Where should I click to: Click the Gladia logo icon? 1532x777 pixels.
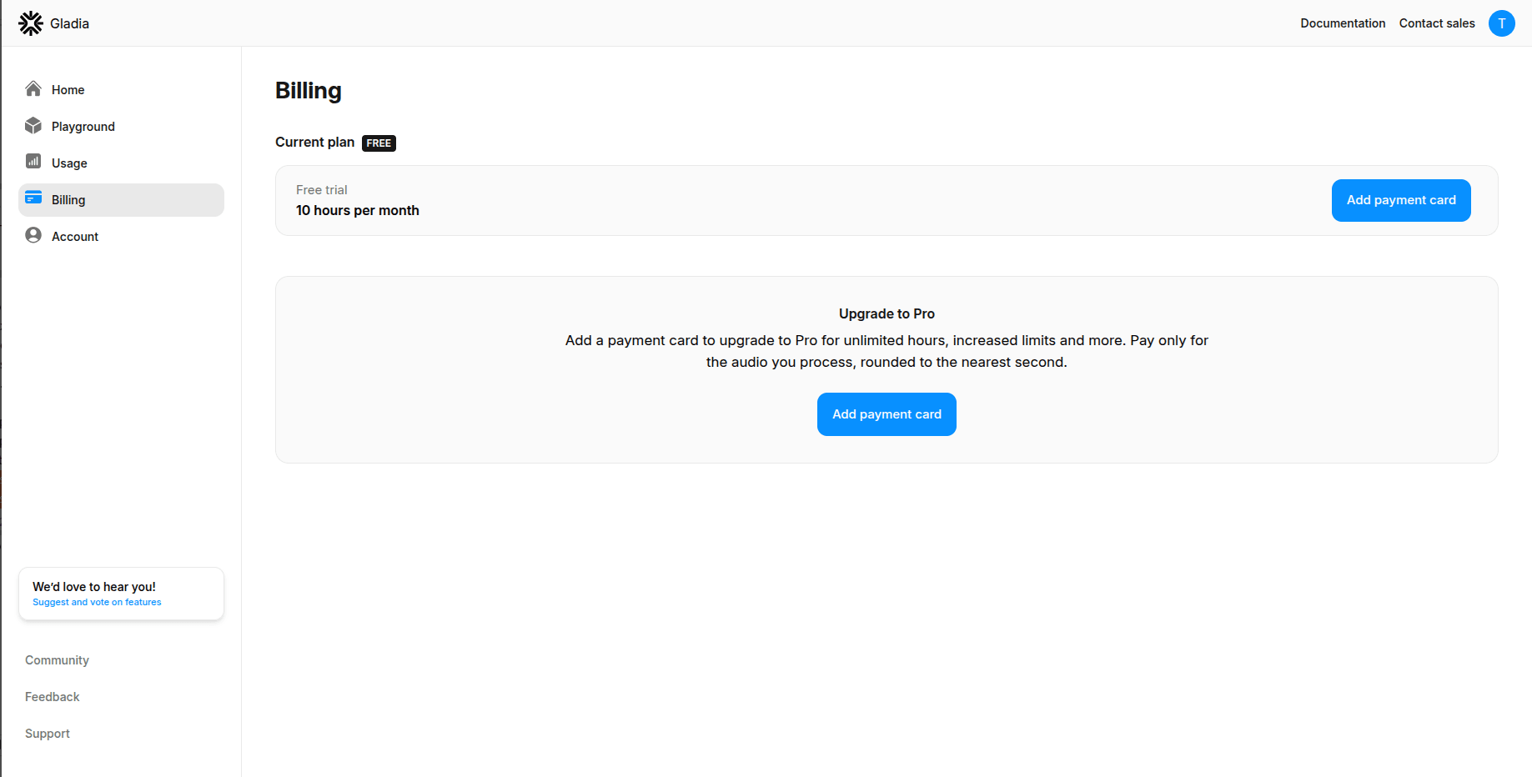coord(31,23)
